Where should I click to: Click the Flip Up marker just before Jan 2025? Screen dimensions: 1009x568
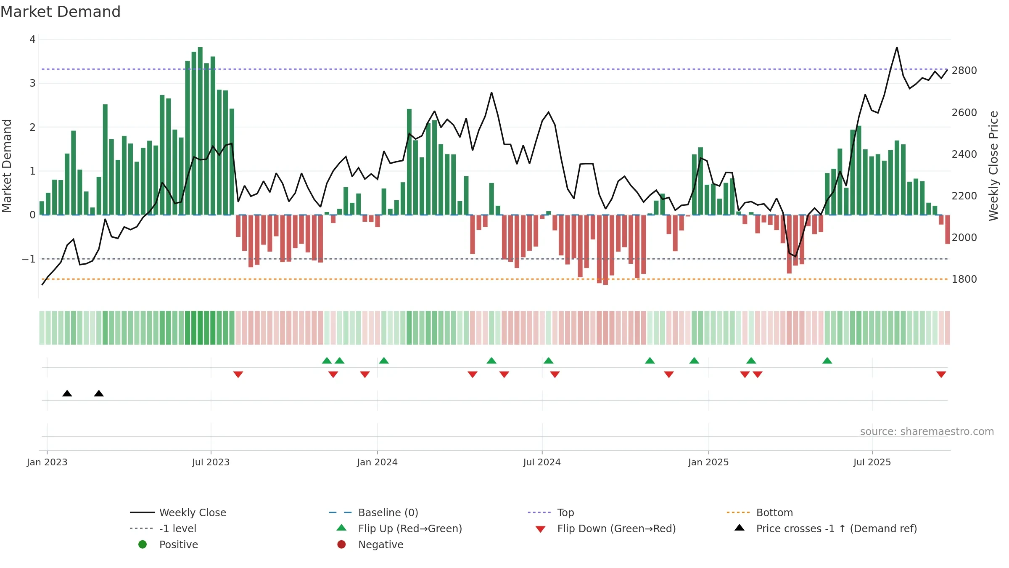click(x=694, y=361)
